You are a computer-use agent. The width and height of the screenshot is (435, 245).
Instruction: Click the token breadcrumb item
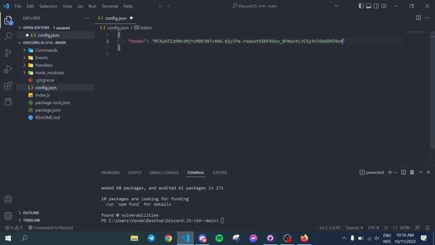click(x=143, y=28)
